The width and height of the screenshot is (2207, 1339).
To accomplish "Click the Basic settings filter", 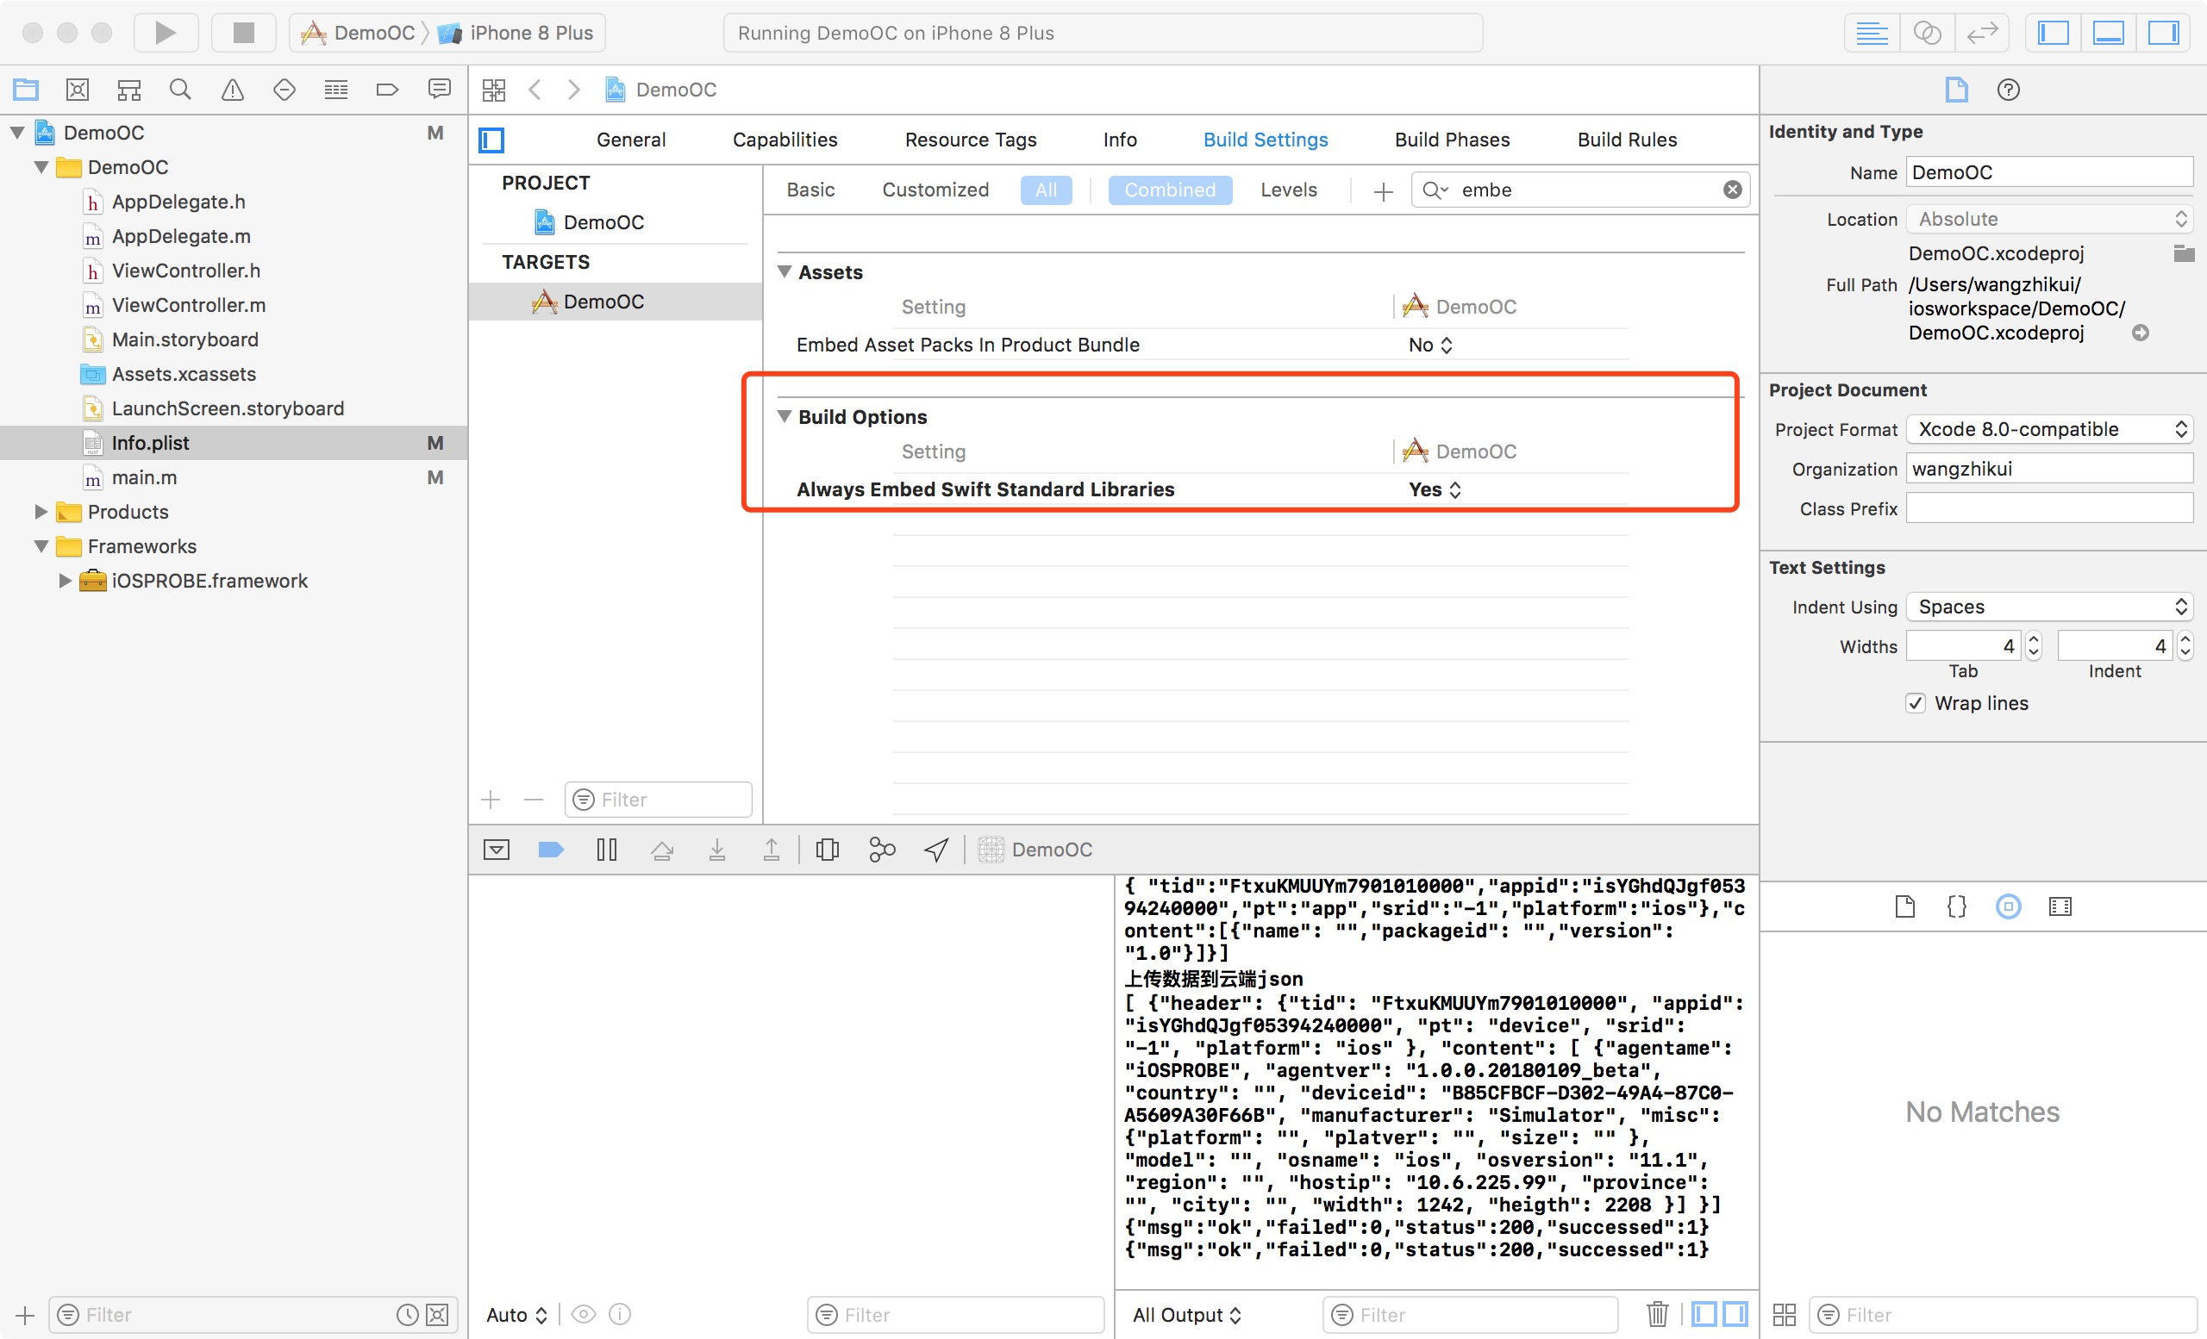I will click(810, 190).
